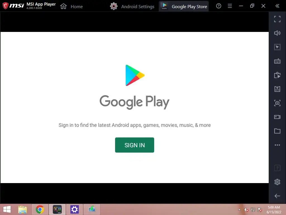
Task: Open the hamburger menu in title bar
Action: [230, 6]
